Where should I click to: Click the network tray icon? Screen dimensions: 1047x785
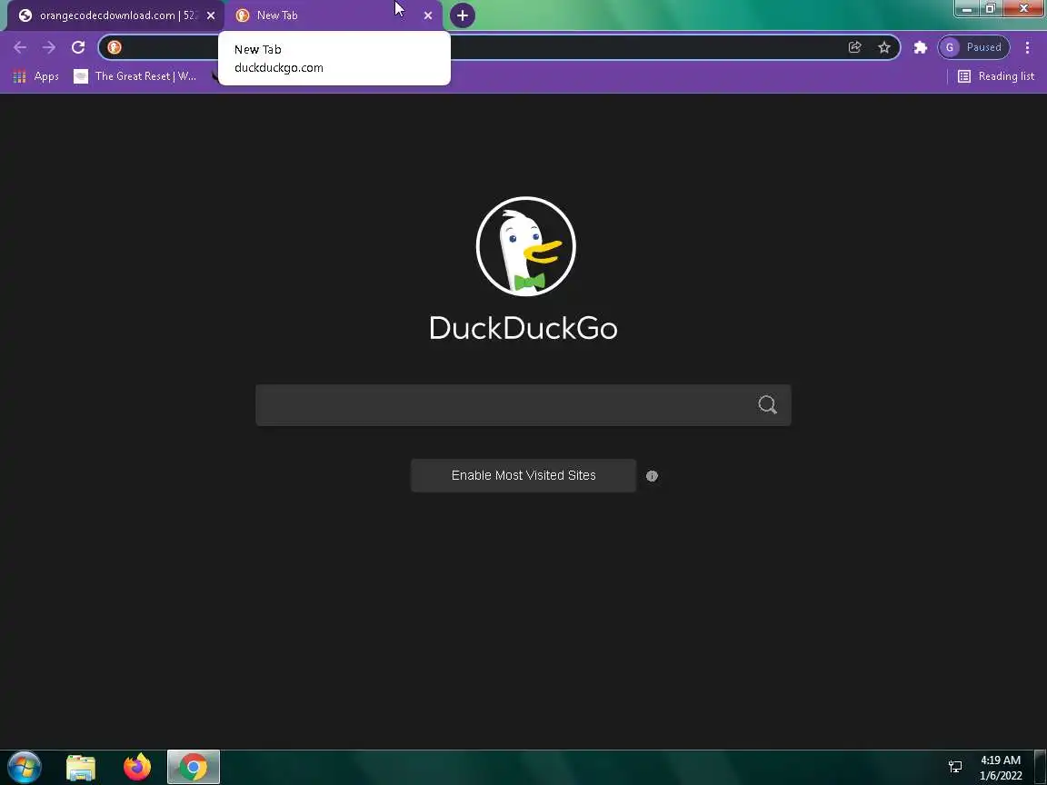coord(955,767)
